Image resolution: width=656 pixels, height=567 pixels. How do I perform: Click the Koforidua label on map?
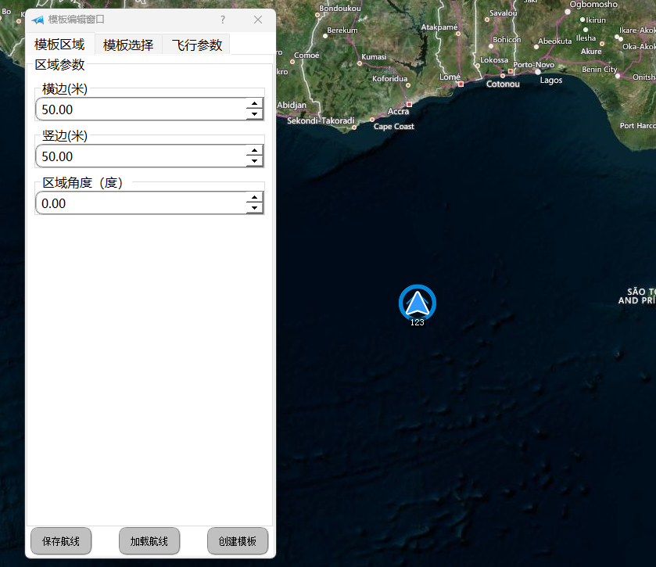[390, 79]
